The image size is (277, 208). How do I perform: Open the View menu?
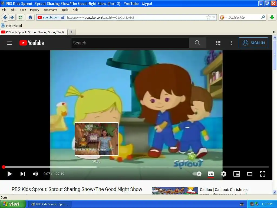point(23,10)
